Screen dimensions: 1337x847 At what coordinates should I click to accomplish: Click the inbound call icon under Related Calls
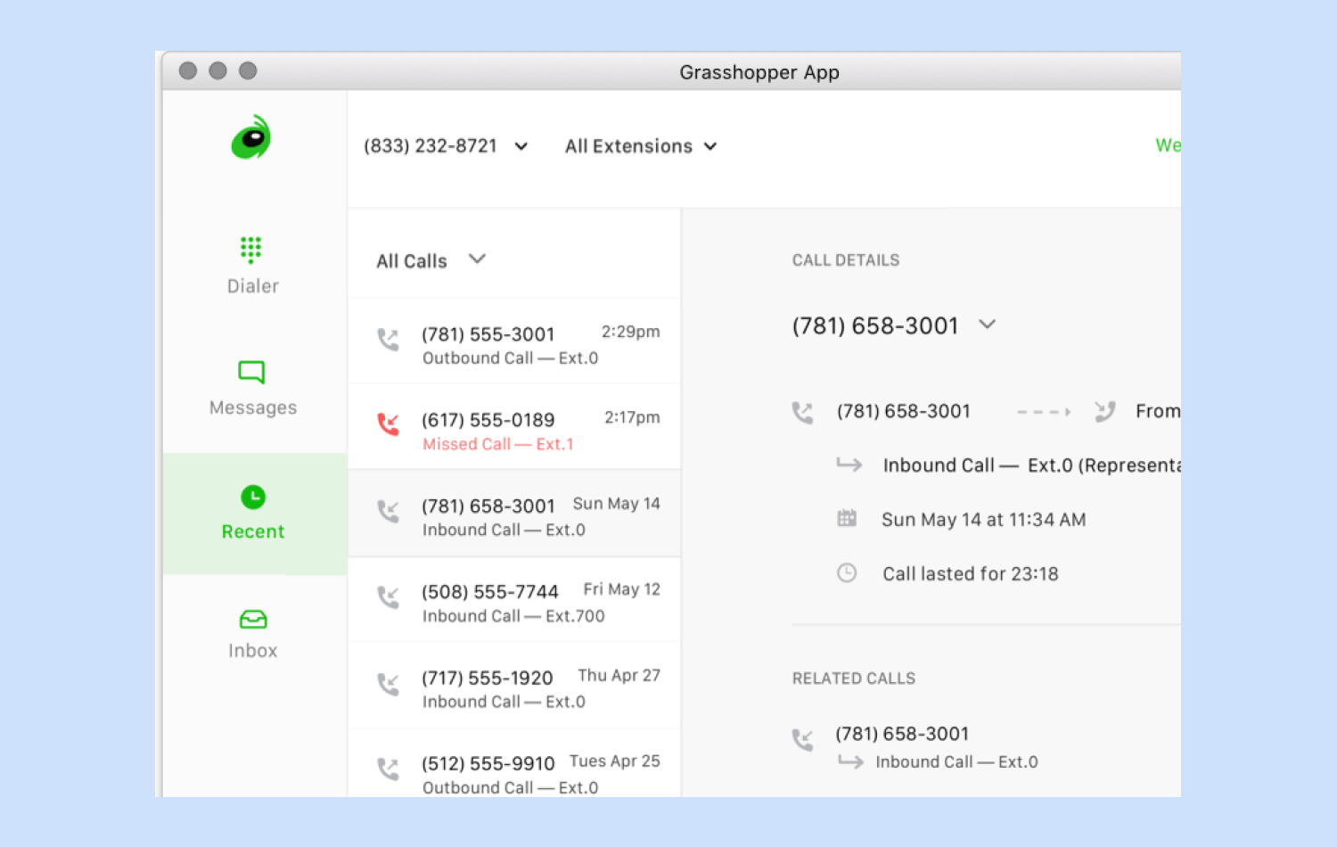pyautogui.click(x=803, y=739)
